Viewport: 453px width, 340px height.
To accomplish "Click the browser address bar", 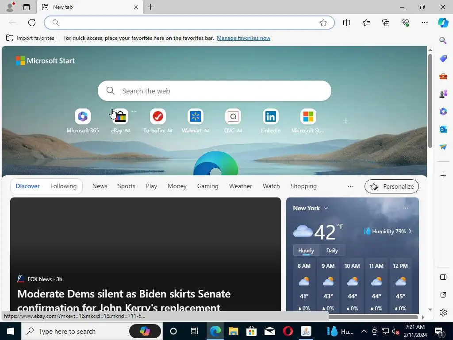I will [189, 23].
